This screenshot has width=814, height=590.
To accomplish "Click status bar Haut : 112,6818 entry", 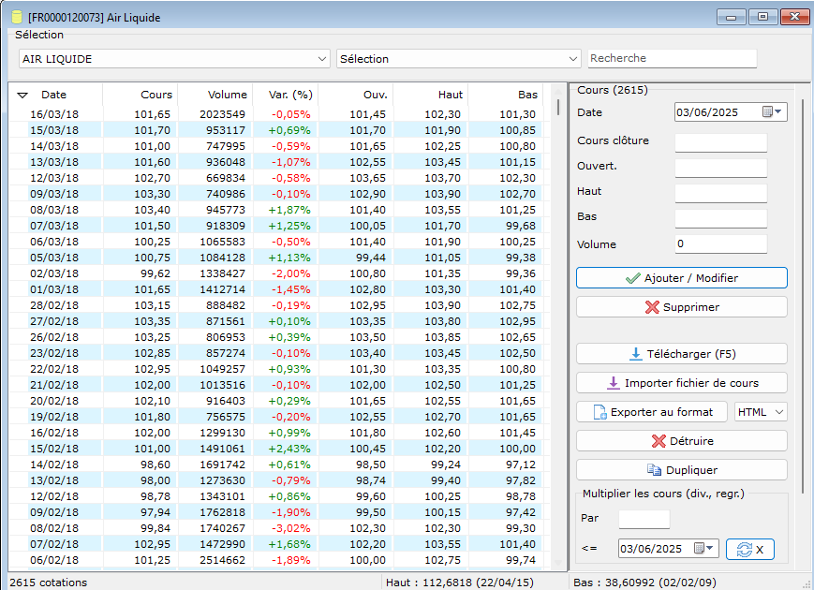I will [x=459, y=583].
